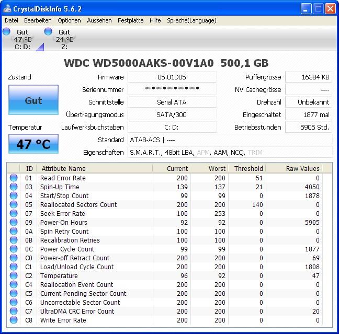Click the 47 °C temperature button
Viewport: 339px width, 334px height.
33,144
